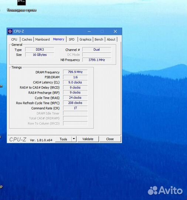The height and width of the screenshot is (200, 187).
Task: View the About tab
Action: point(111,40)
